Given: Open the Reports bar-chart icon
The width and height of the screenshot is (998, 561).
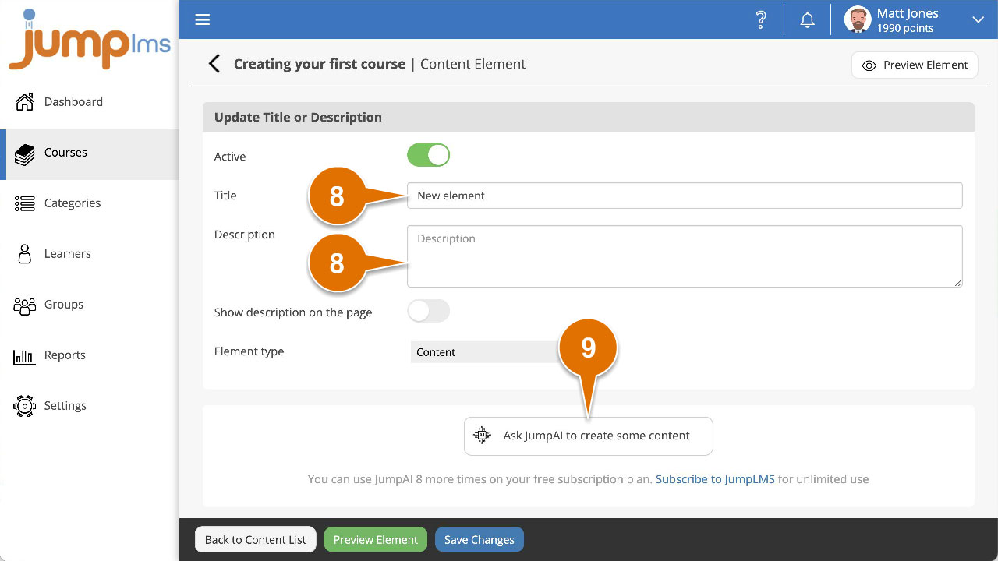Looking at the screenshot, I should [x=23, y=355].
